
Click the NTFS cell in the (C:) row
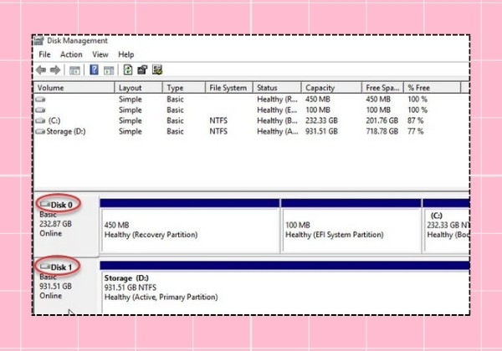pyautogui.click(x=218, y=120)
